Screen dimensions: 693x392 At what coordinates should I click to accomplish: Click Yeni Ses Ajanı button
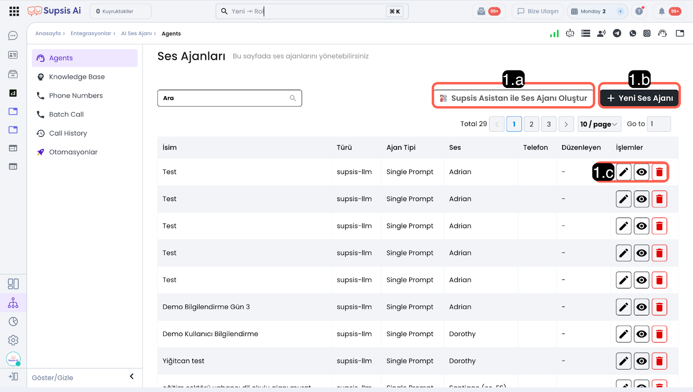tap(639, 98)
